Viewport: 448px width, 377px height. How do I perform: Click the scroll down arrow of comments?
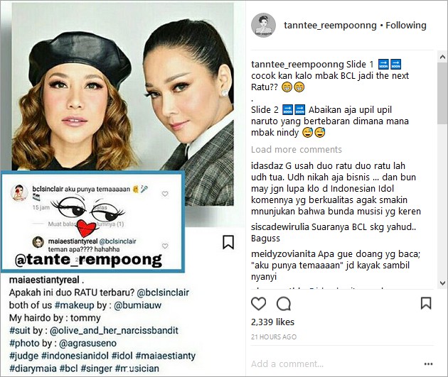pos(442,283)
